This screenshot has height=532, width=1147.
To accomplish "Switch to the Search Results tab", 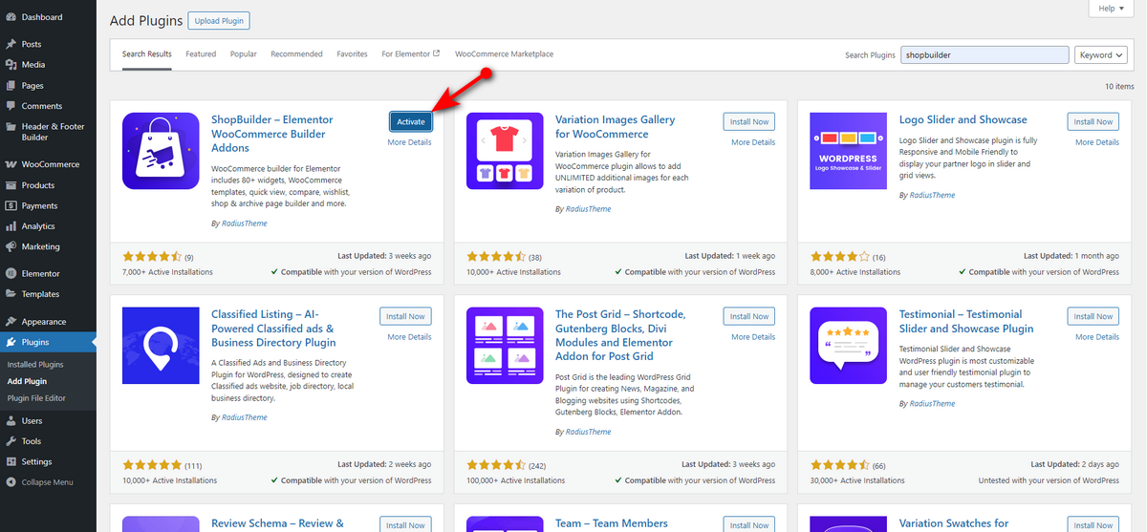I will [147, 54].
